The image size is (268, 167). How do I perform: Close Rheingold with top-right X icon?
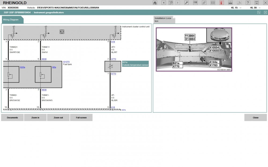pyautogui.click(x=265, y=3)
